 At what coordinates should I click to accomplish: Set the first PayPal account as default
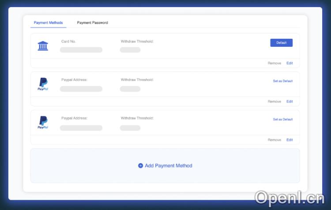click(x=282, y=81)
